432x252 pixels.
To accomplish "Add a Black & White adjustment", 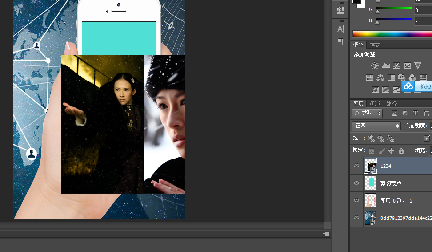I will click(391, 77).
